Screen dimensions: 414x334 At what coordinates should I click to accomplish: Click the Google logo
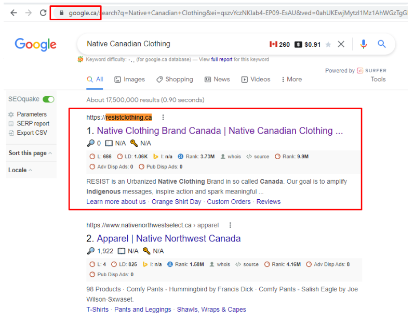[x=35, y=44]
